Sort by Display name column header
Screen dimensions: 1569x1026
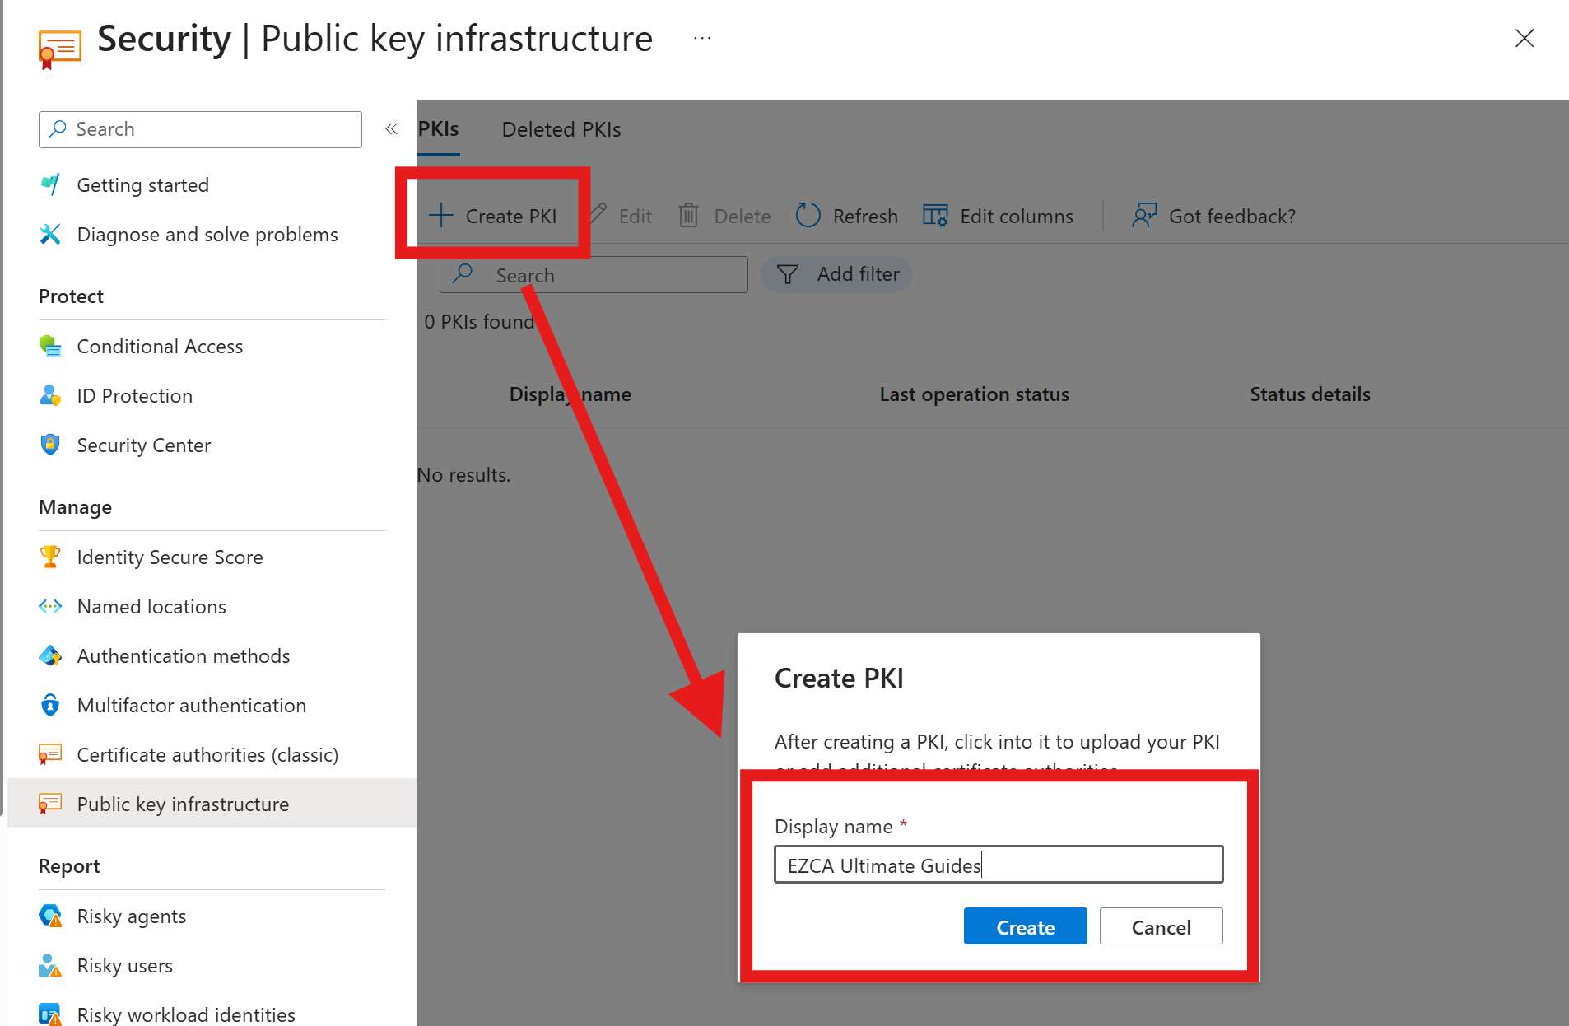pyautogui.click(x=570, y=394)
